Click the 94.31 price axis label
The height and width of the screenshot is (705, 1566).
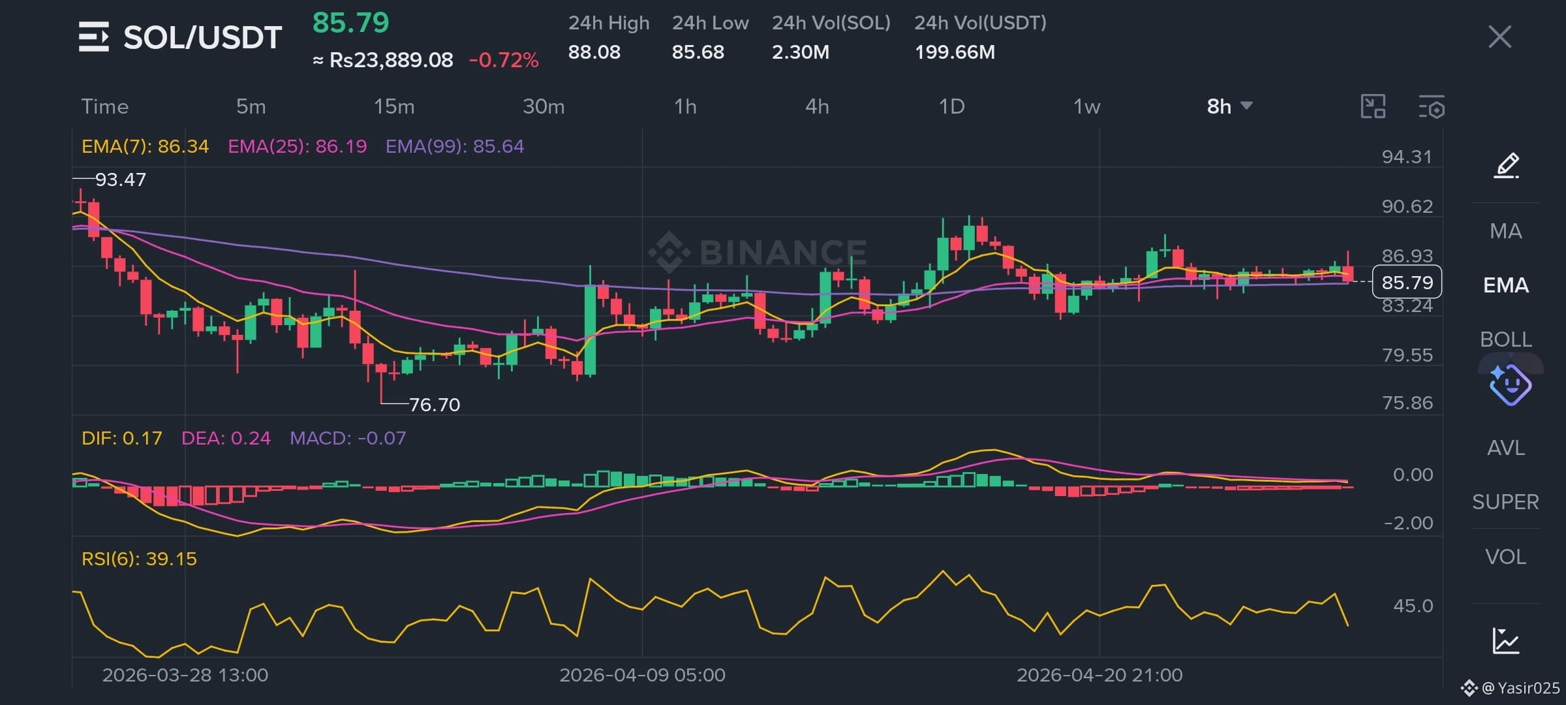click(x=1407, y=157)
